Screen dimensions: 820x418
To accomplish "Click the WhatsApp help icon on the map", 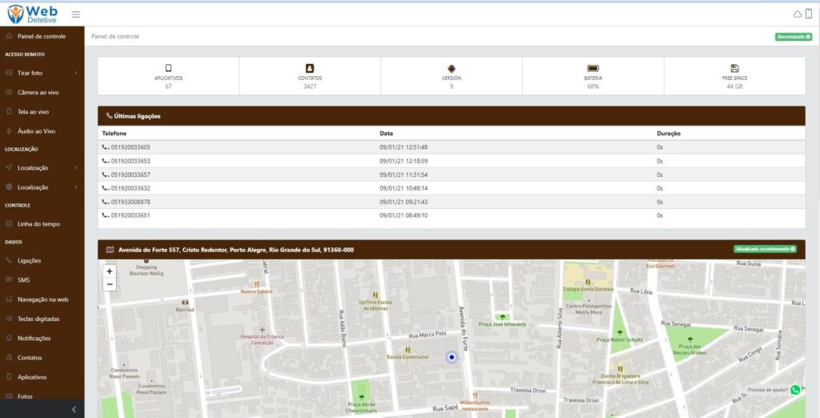I will tap(795, 390).
